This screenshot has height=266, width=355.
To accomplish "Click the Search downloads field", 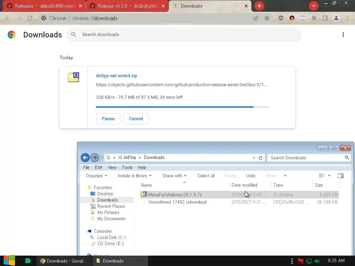I will pos(184,35).
